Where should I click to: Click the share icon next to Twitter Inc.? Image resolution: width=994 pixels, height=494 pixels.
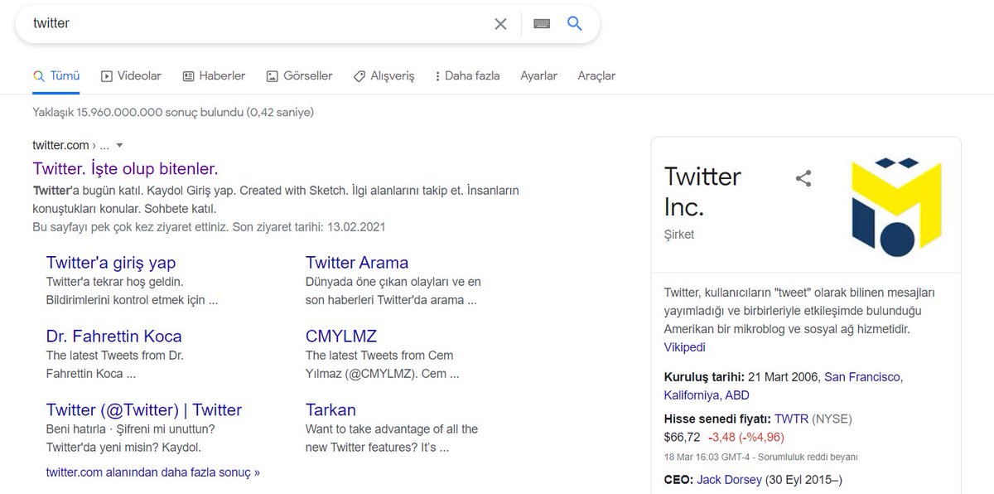tap(803, 178)
